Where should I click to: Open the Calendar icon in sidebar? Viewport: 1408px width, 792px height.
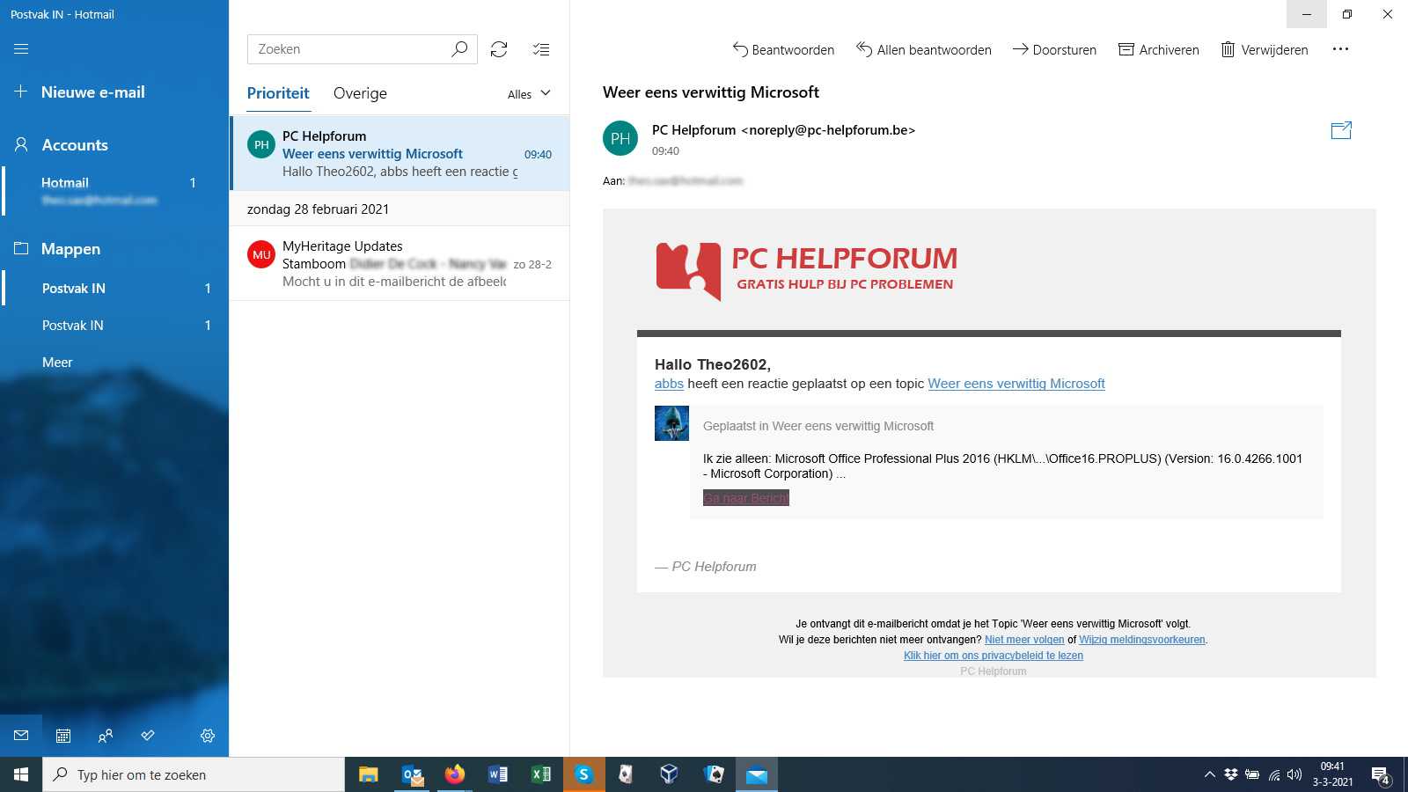[x=63, y=736]
